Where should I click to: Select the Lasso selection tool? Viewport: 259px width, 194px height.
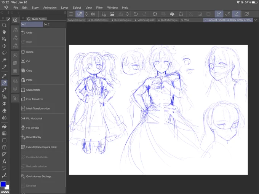[x=4, y=53]
